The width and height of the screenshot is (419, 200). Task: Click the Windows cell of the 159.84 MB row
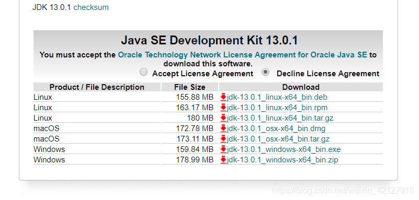(97, 149)
